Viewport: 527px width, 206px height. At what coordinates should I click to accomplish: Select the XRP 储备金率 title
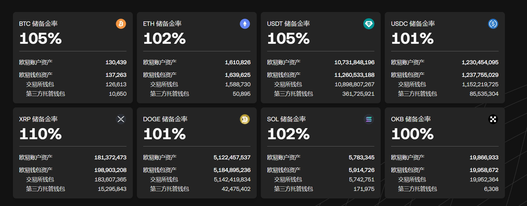click(x=38, y=119)
